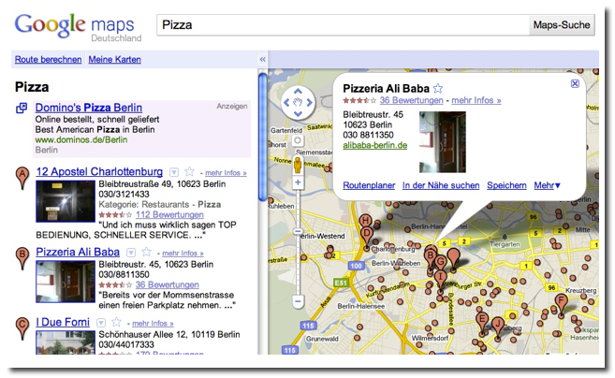Star the 12 Apostel Charlottenburg result

(189, 171)
